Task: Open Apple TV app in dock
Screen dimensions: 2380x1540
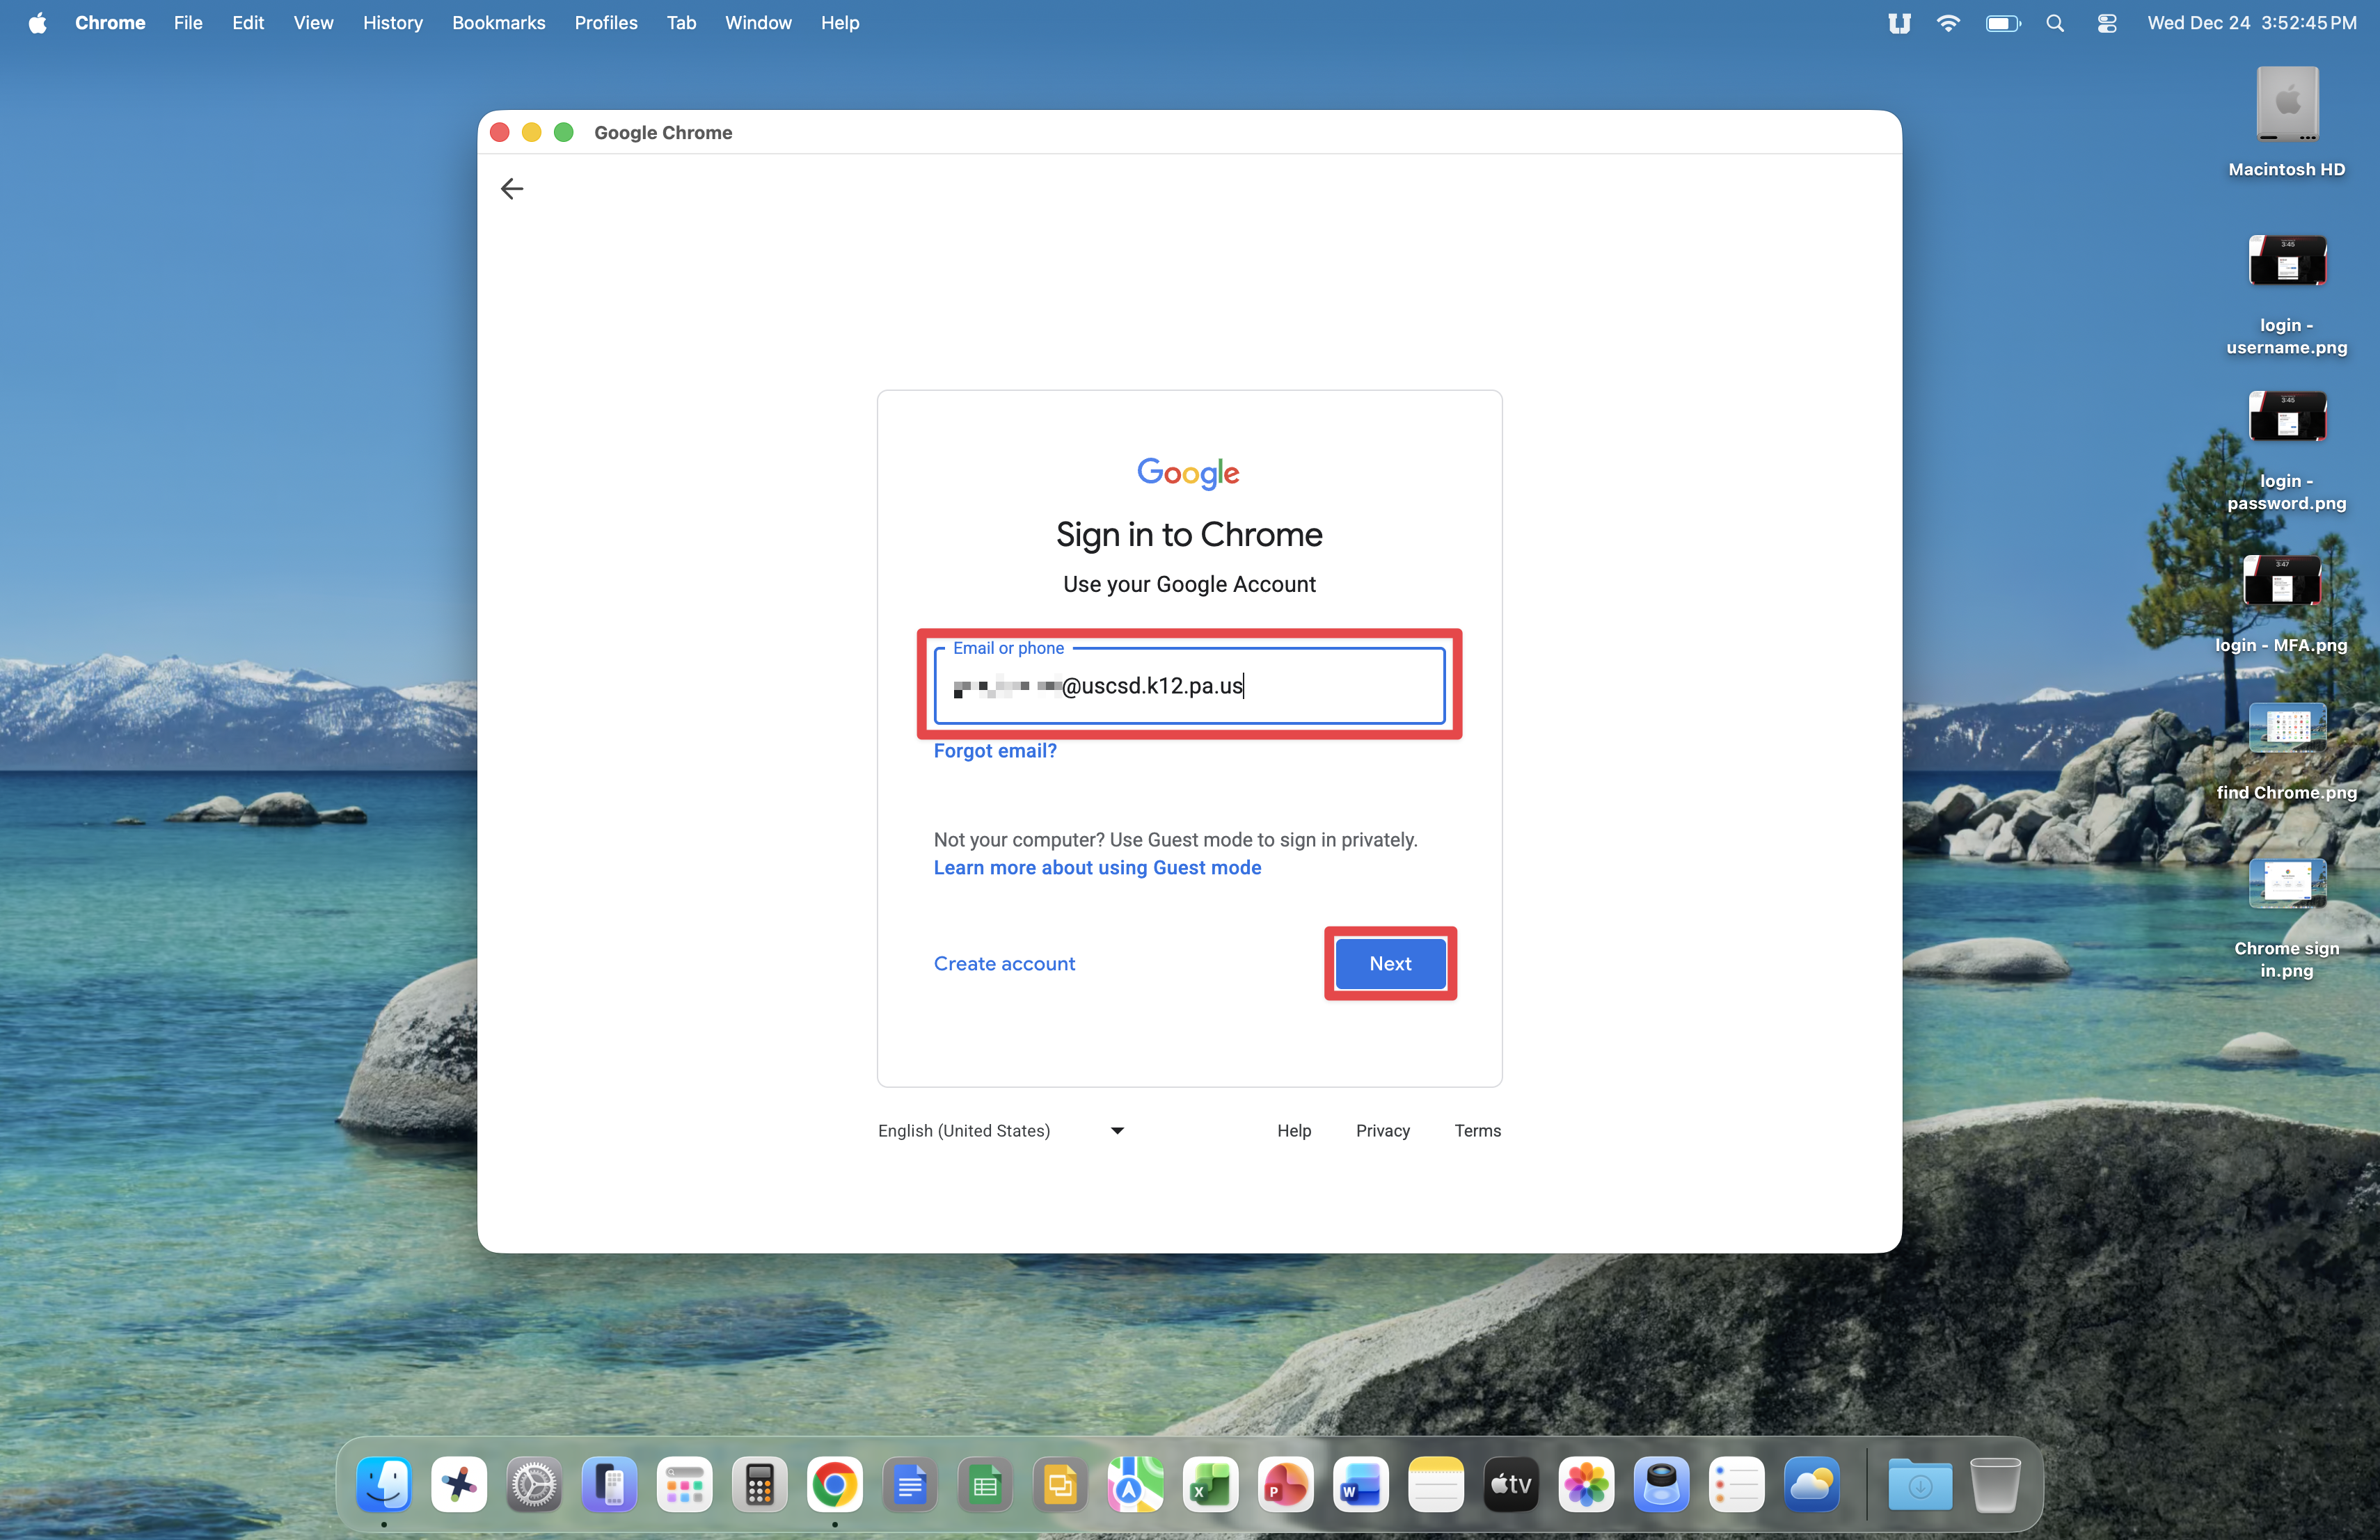Action: coord(1511,1485)
